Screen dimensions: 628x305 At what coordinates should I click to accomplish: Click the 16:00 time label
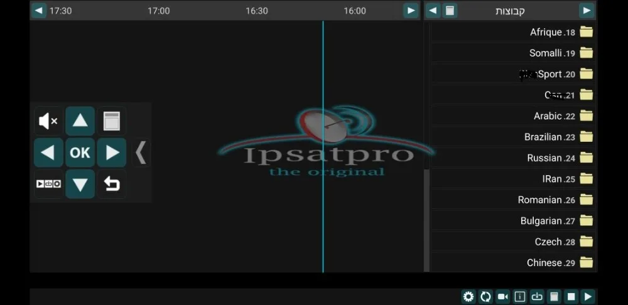point(355,11)
